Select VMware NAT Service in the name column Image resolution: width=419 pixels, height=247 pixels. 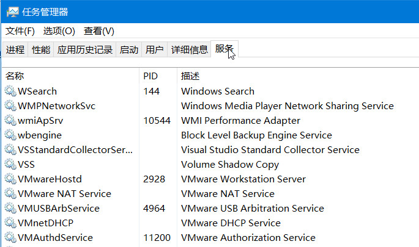(x=64, y=194)
